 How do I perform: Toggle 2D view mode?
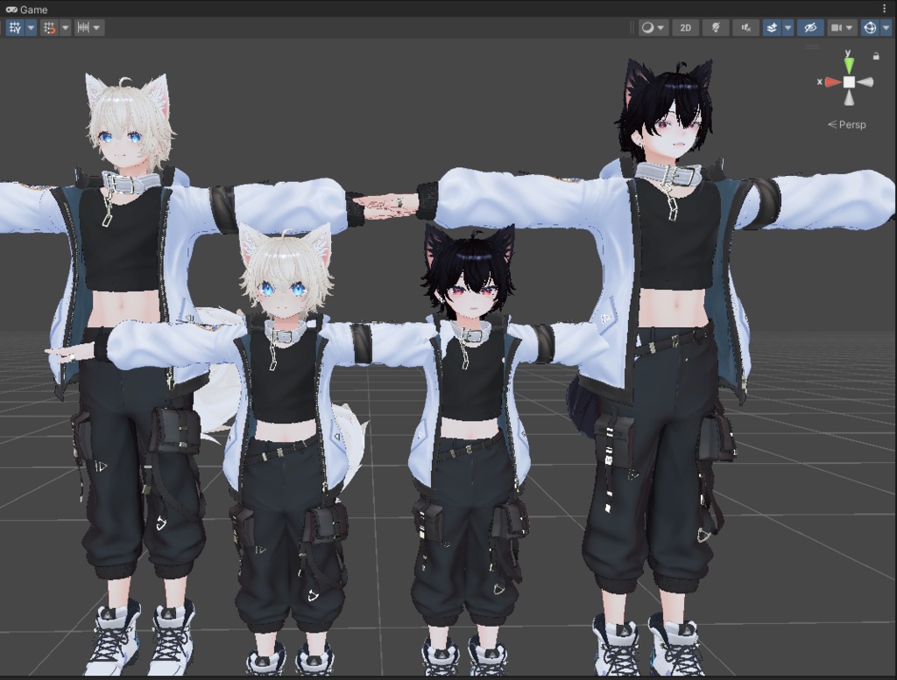(685, 27)
